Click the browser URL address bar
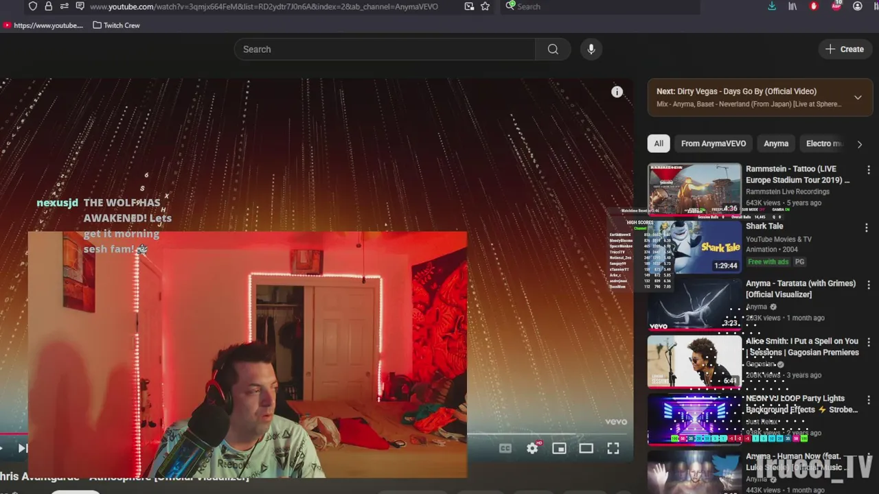Screen dimensions: 879x494 (x=264, y=6)
